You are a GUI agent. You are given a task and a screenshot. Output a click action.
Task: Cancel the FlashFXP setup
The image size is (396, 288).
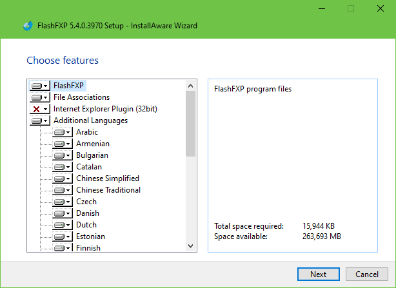click(x=367, y=274)
